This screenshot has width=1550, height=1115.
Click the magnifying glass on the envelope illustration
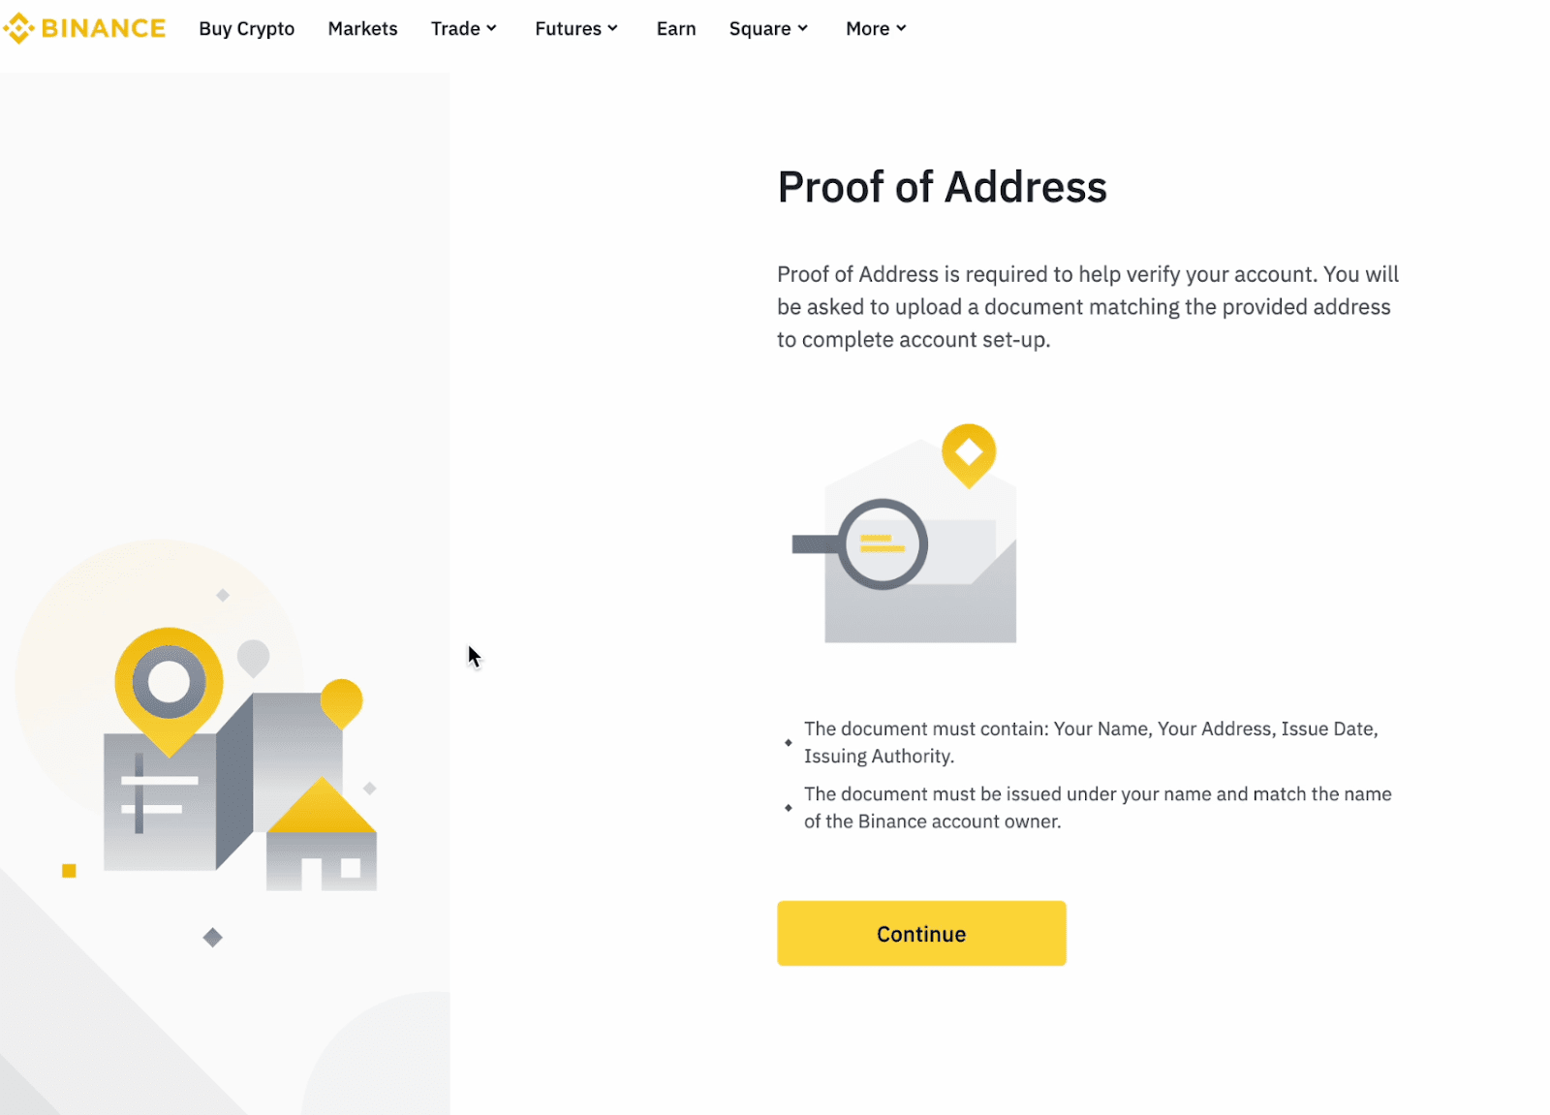[882, 544]
